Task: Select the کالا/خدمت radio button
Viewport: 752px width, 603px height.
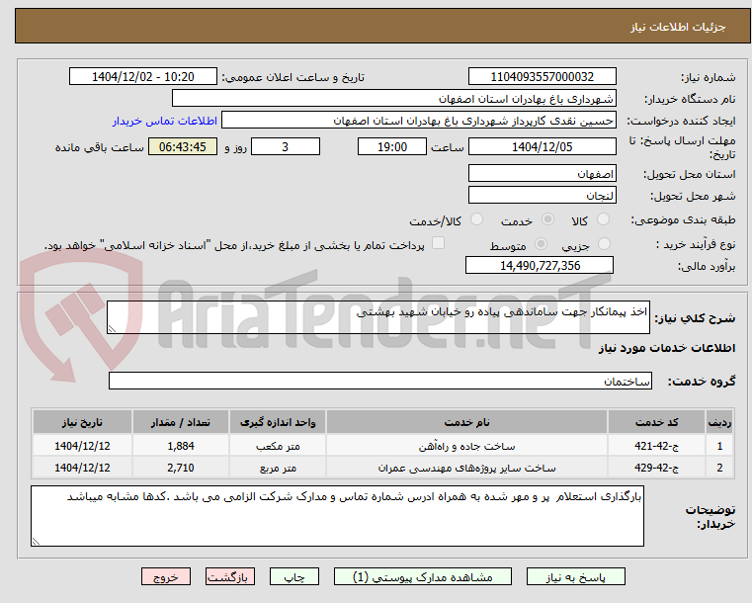Action: click(x=476, y=219)
